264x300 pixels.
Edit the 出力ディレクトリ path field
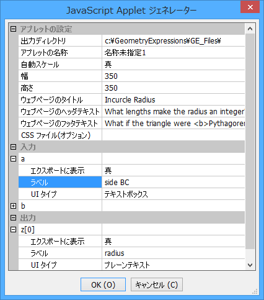[x=174, y=41]
